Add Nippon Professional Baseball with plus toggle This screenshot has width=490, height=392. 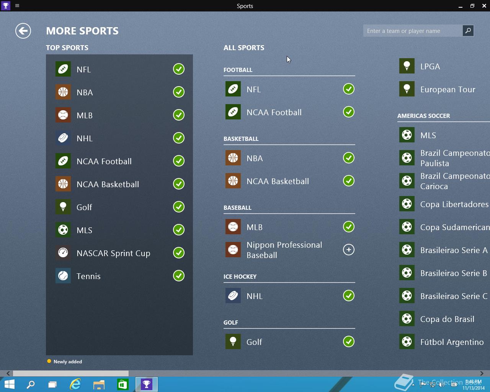pos(349,250)
